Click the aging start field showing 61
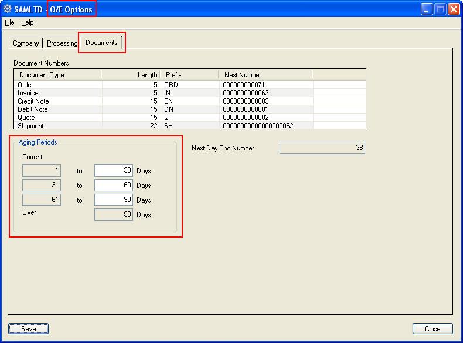Screen dimensions: 463x343 click(x=42, y=200)
